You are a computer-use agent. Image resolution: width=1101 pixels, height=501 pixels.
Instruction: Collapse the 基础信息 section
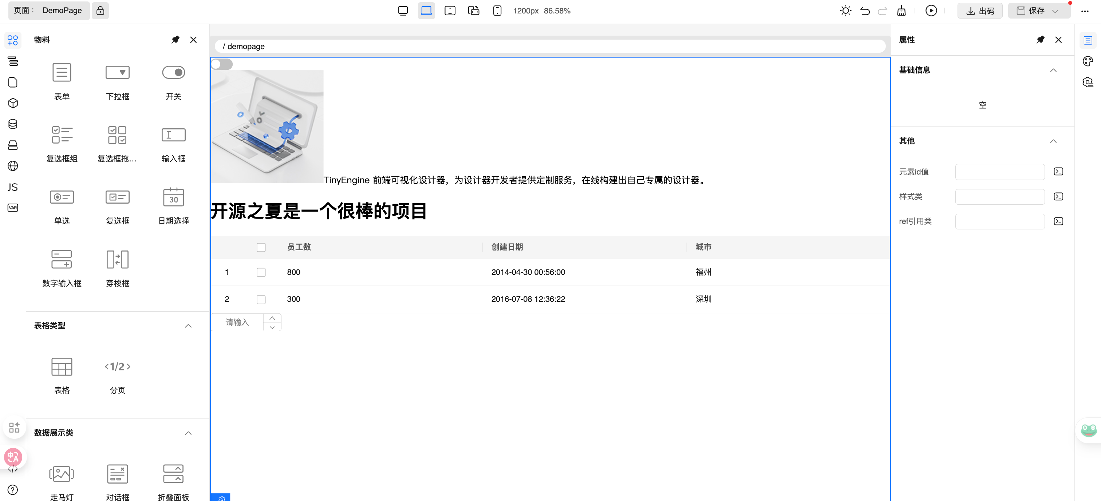[1053, 70]
